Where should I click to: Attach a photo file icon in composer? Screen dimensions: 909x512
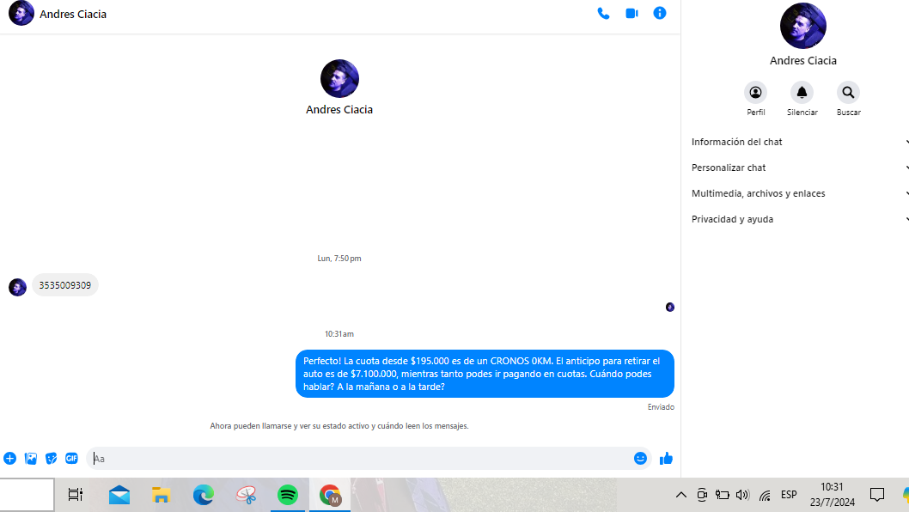point(31,459)
